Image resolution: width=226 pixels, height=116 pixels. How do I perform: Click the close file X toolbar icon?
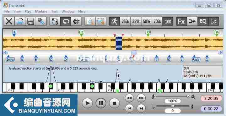tap(9, 21)
